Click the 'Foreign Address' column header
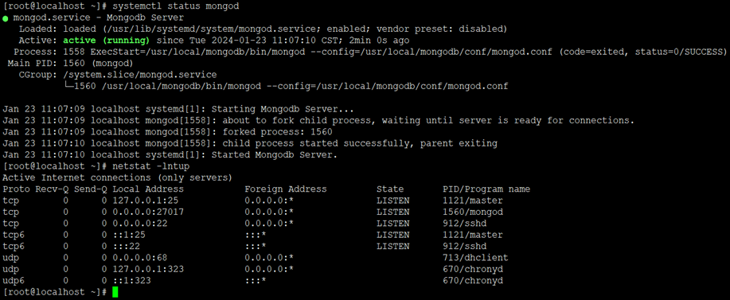This screenshot has width=730, height=300. [x=285, y=189]
